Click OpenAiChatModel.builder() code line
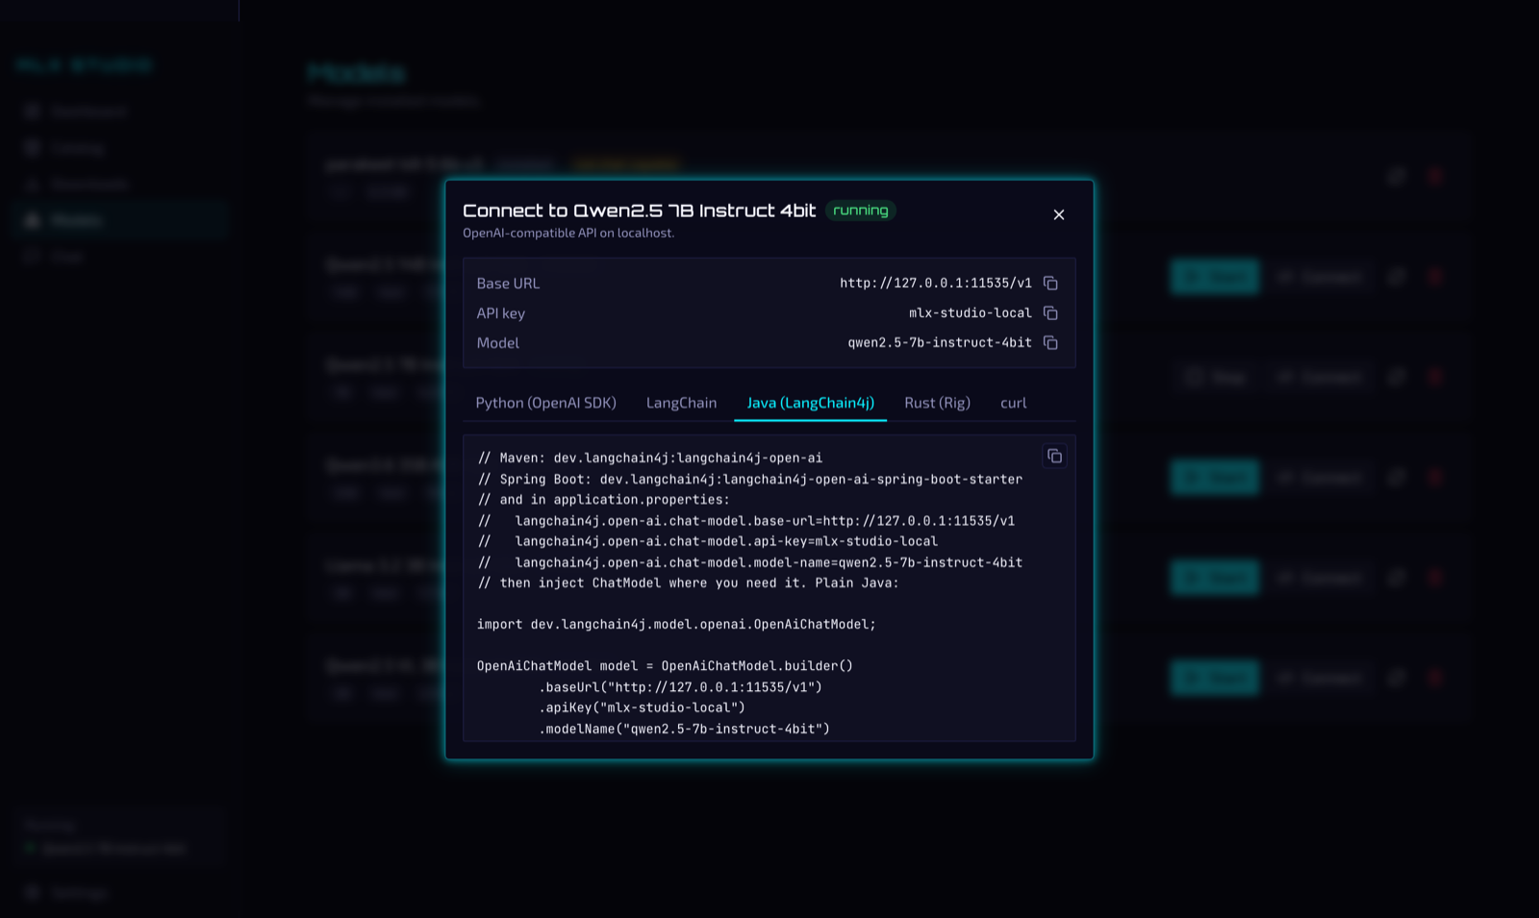The image size is (1539, 918). [x=665, y=665]
